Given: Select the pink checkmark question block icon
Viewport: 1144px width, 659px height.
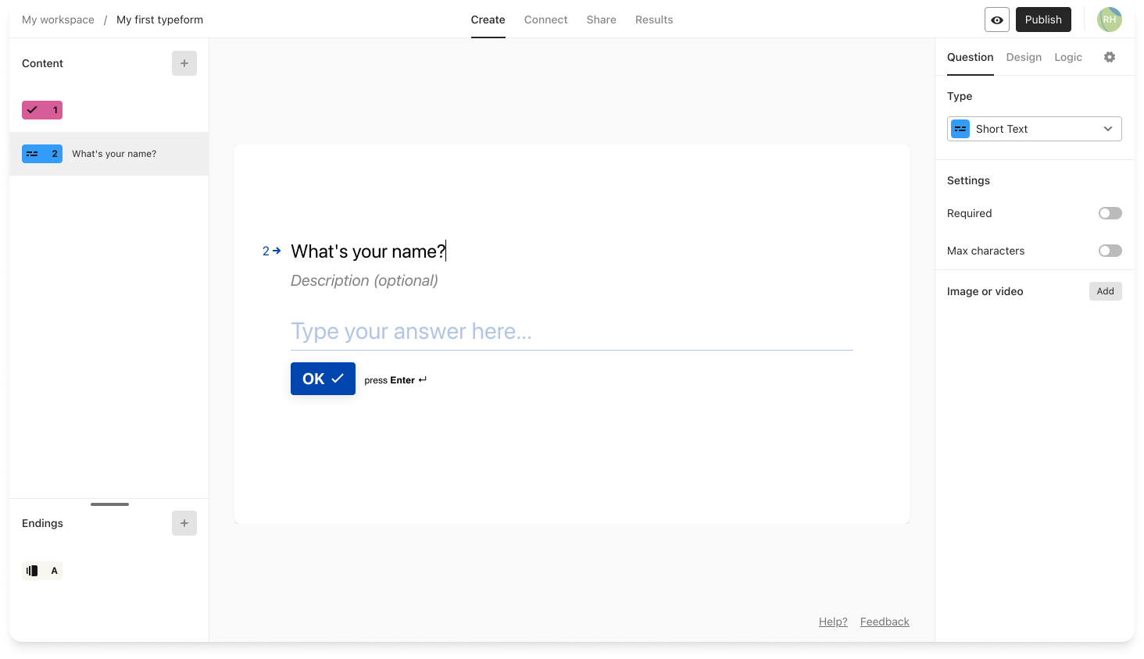Looking at the screenshot, I should (x=41, y=110).
